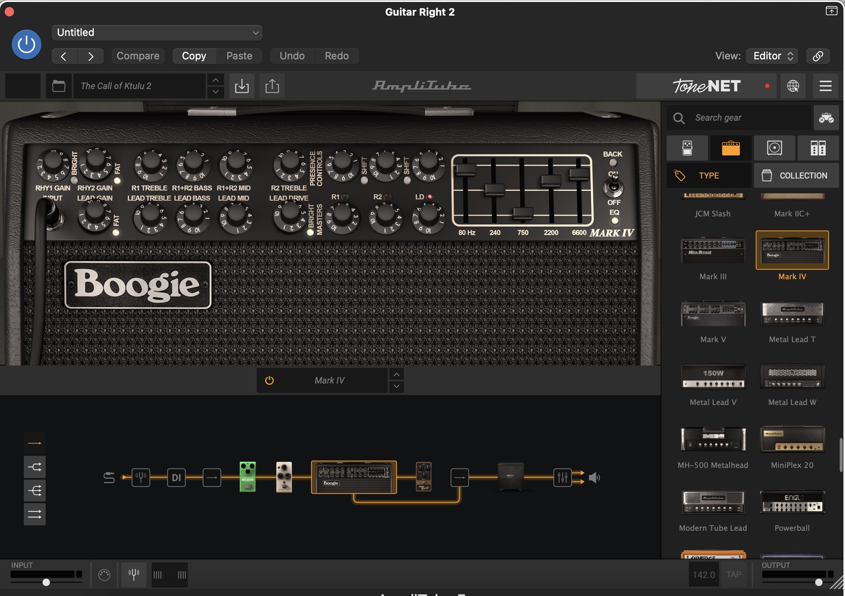845x596 pixels.
Task: Toggle the LEAD DRIVE BRIGHT switch
Action: pos(310,233)
